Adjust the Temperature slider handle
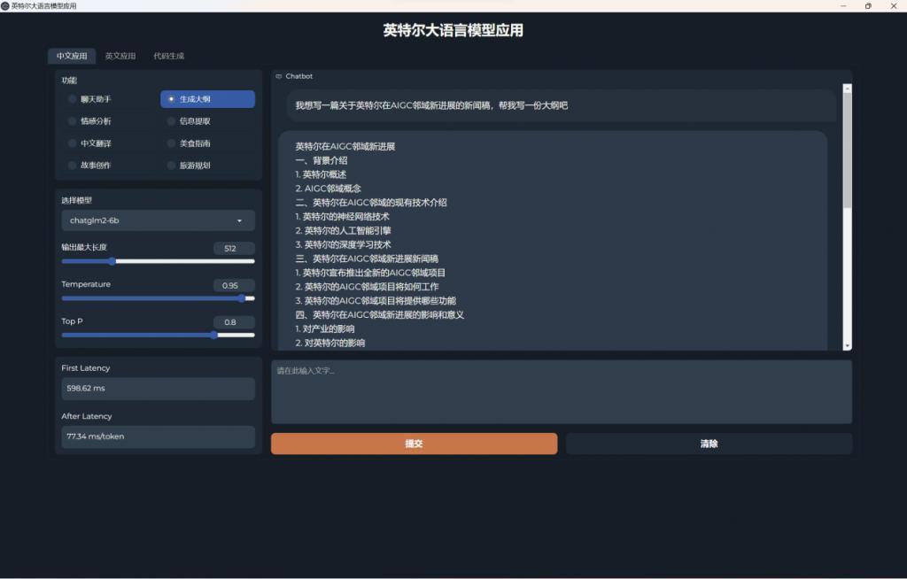 [242, 298]
